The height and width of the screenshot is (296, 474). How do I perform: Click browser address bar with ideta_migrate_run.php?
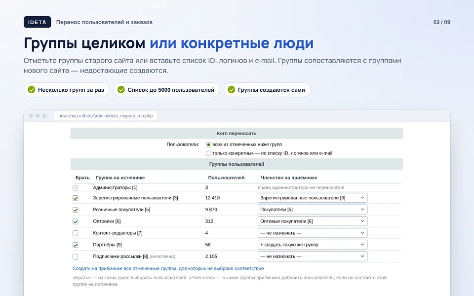(x=106, y=115)
